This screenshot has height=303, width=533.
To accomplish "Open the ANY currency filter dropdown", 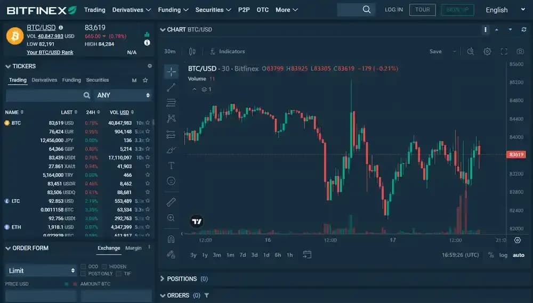I will click(123, 95).
